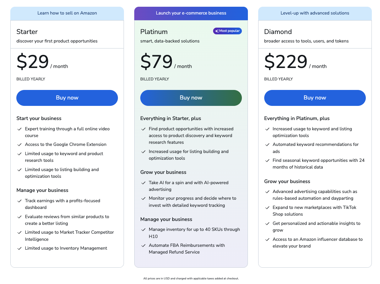This screenshot has height=284, width=380.
Task: Click checkmark beside Access to the Google Chrome Extension
Action: [x=20, y=144]
